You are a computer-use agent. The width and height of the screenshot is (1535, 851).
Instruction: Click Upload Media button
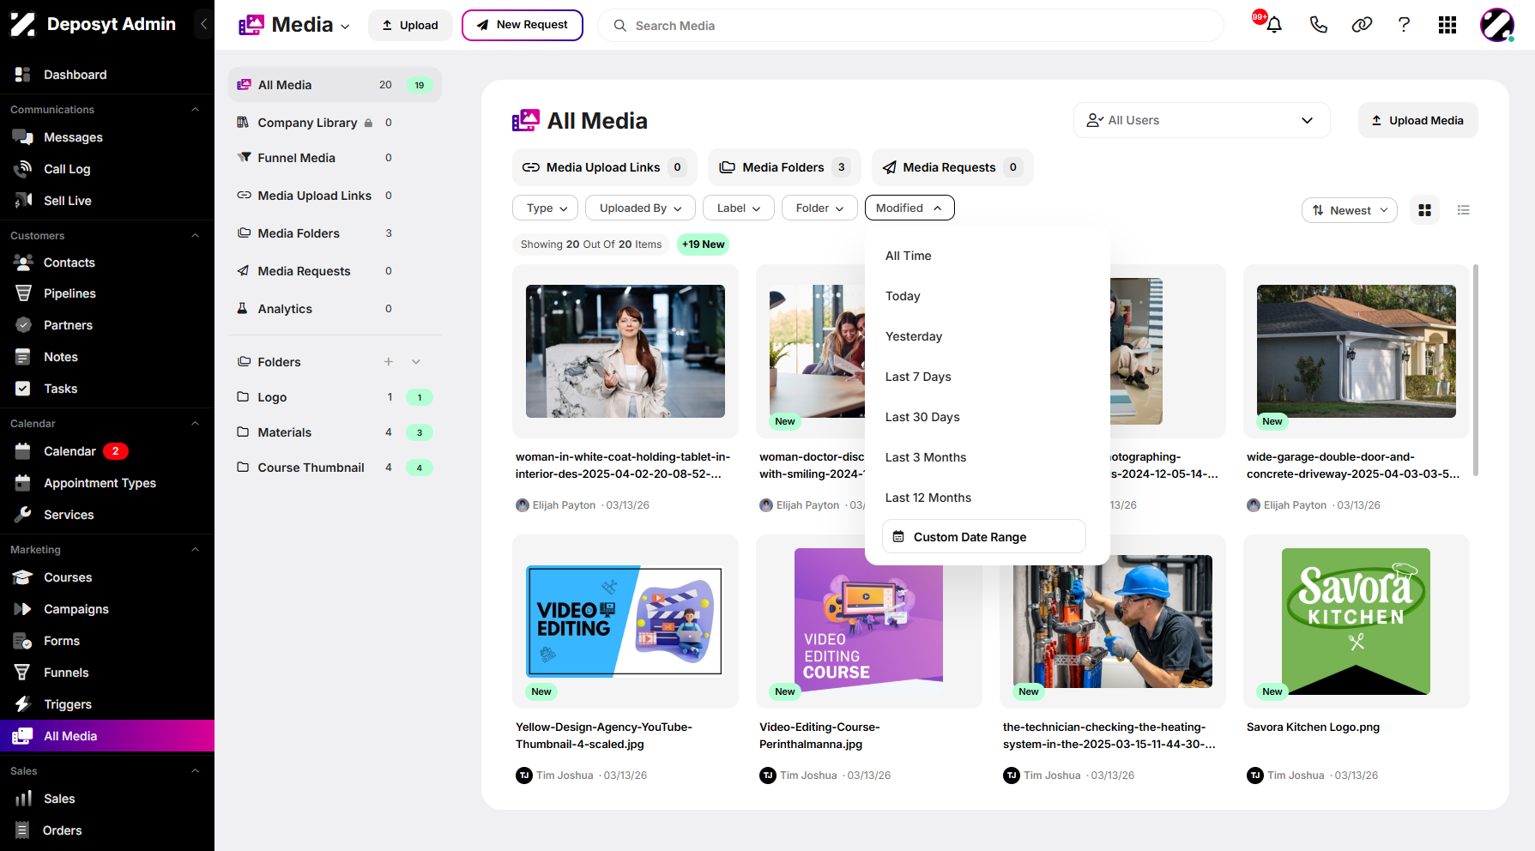click(x=1417, y=120)
